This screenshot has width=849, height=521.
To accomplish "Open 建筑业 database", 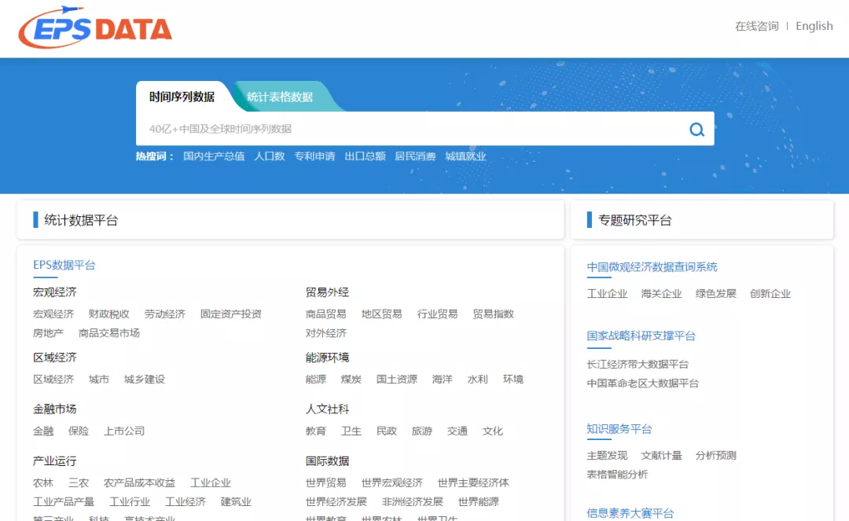I will (236, 501).
